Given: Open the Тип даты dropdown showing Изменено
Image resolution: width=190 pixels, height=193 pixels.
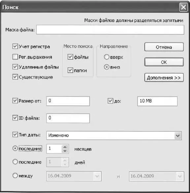Looking at the screenshot, I should pos(114,135).
